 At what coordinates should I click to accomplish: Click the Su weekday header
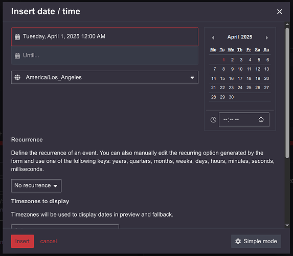click(x=266, y=50)
